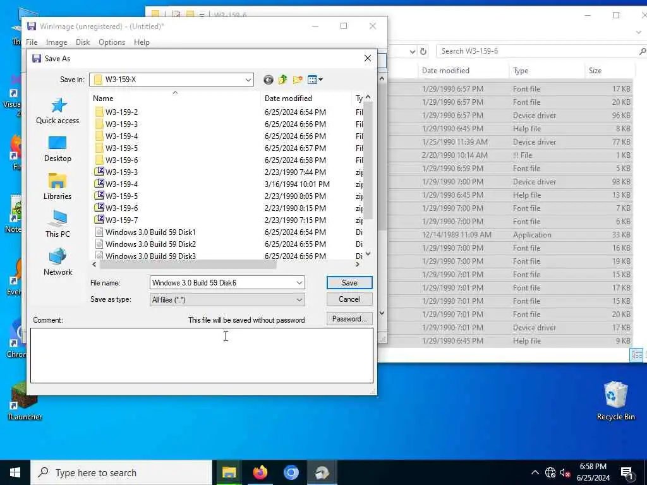Image resolution: width=647 pixels, height=485 pixels.
Task: Click the muted volume tray icon
Action: (x=565, y=472)
